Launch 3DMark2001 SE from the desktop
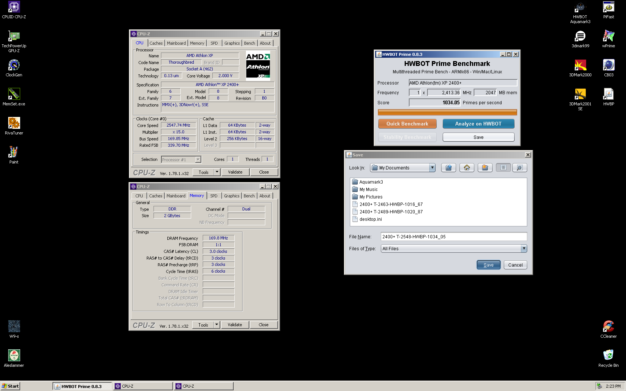Viewport: 626px width, 391px height. [x=580, y=99]
